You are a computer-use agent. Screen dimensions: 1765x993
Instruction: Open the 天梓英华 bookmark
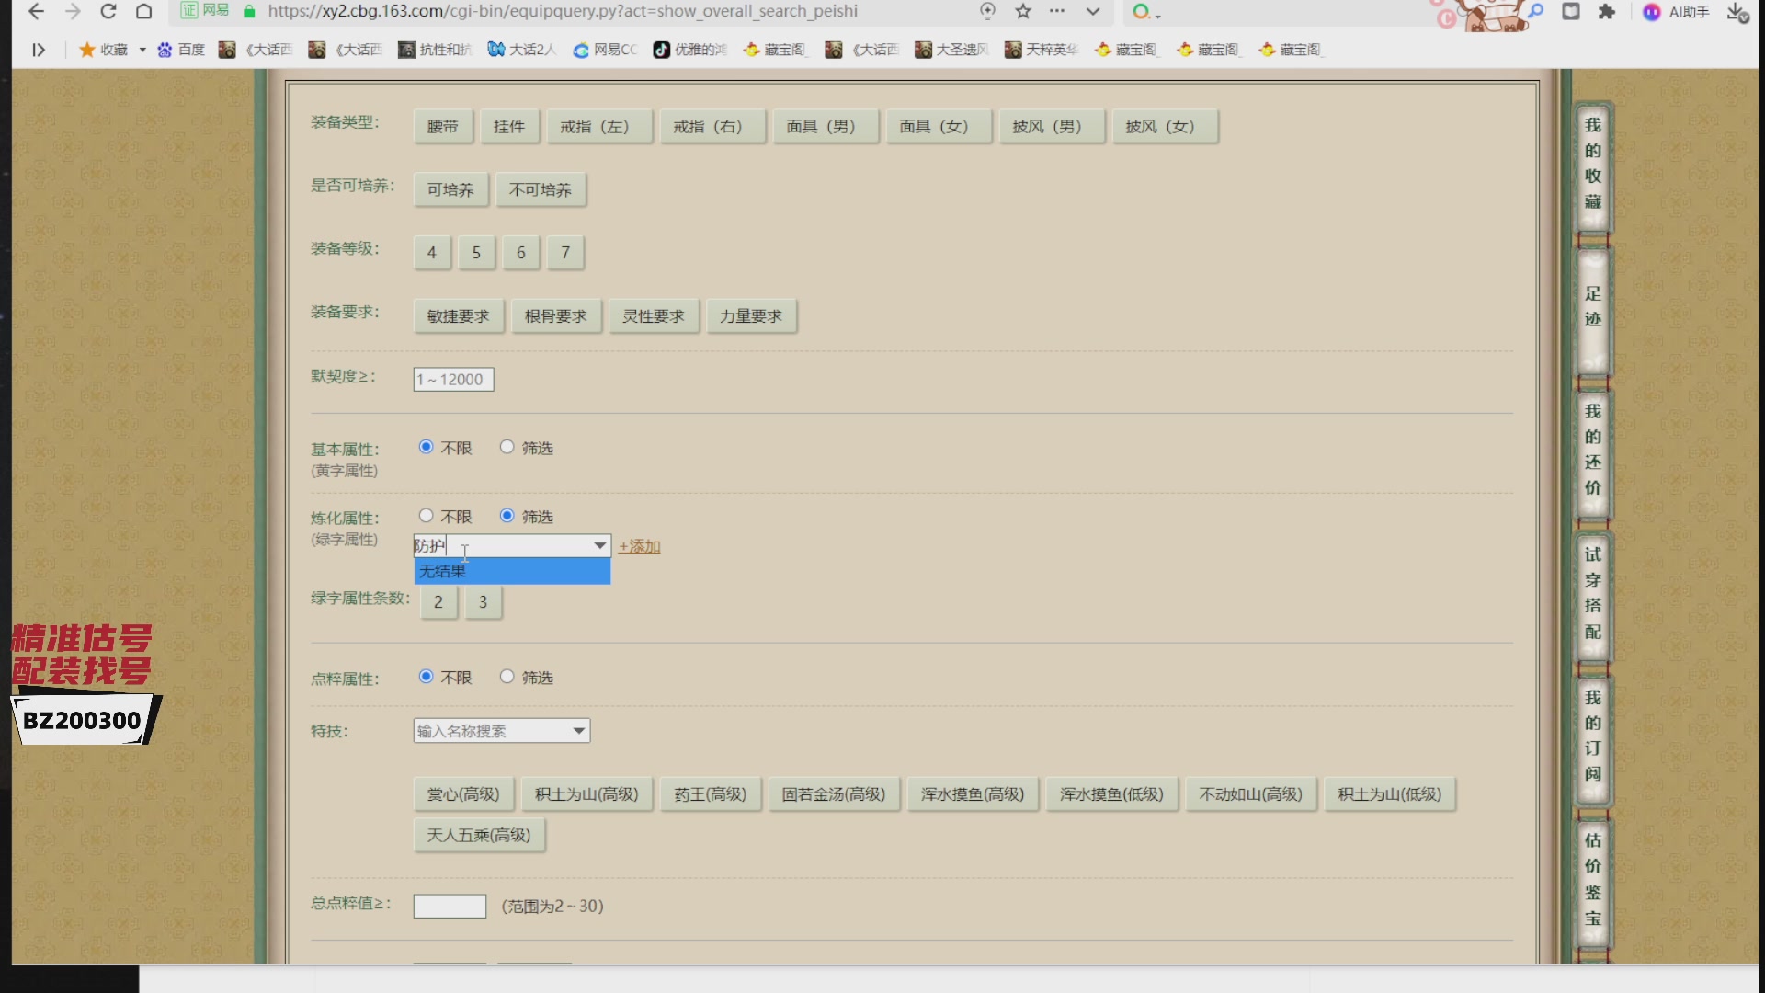[x=1042, y=50]
